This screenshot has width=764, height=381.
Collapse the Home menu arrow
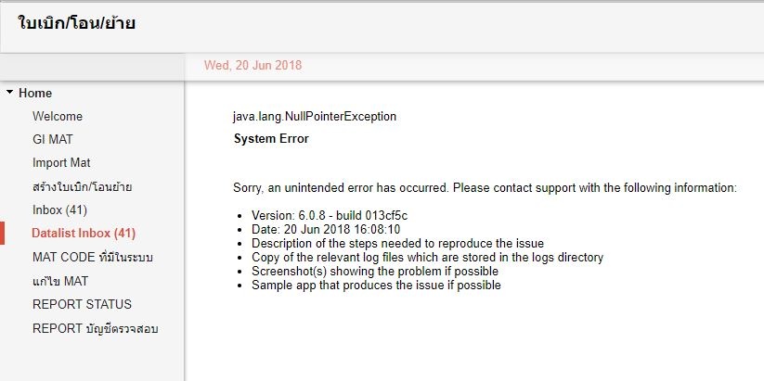tap(9, 93)
